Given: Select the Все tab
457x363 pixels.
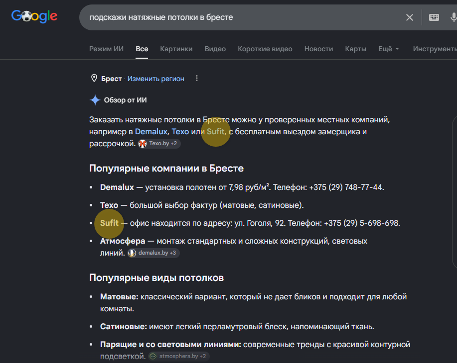Looking at the screenshot, I should [142, 49].
